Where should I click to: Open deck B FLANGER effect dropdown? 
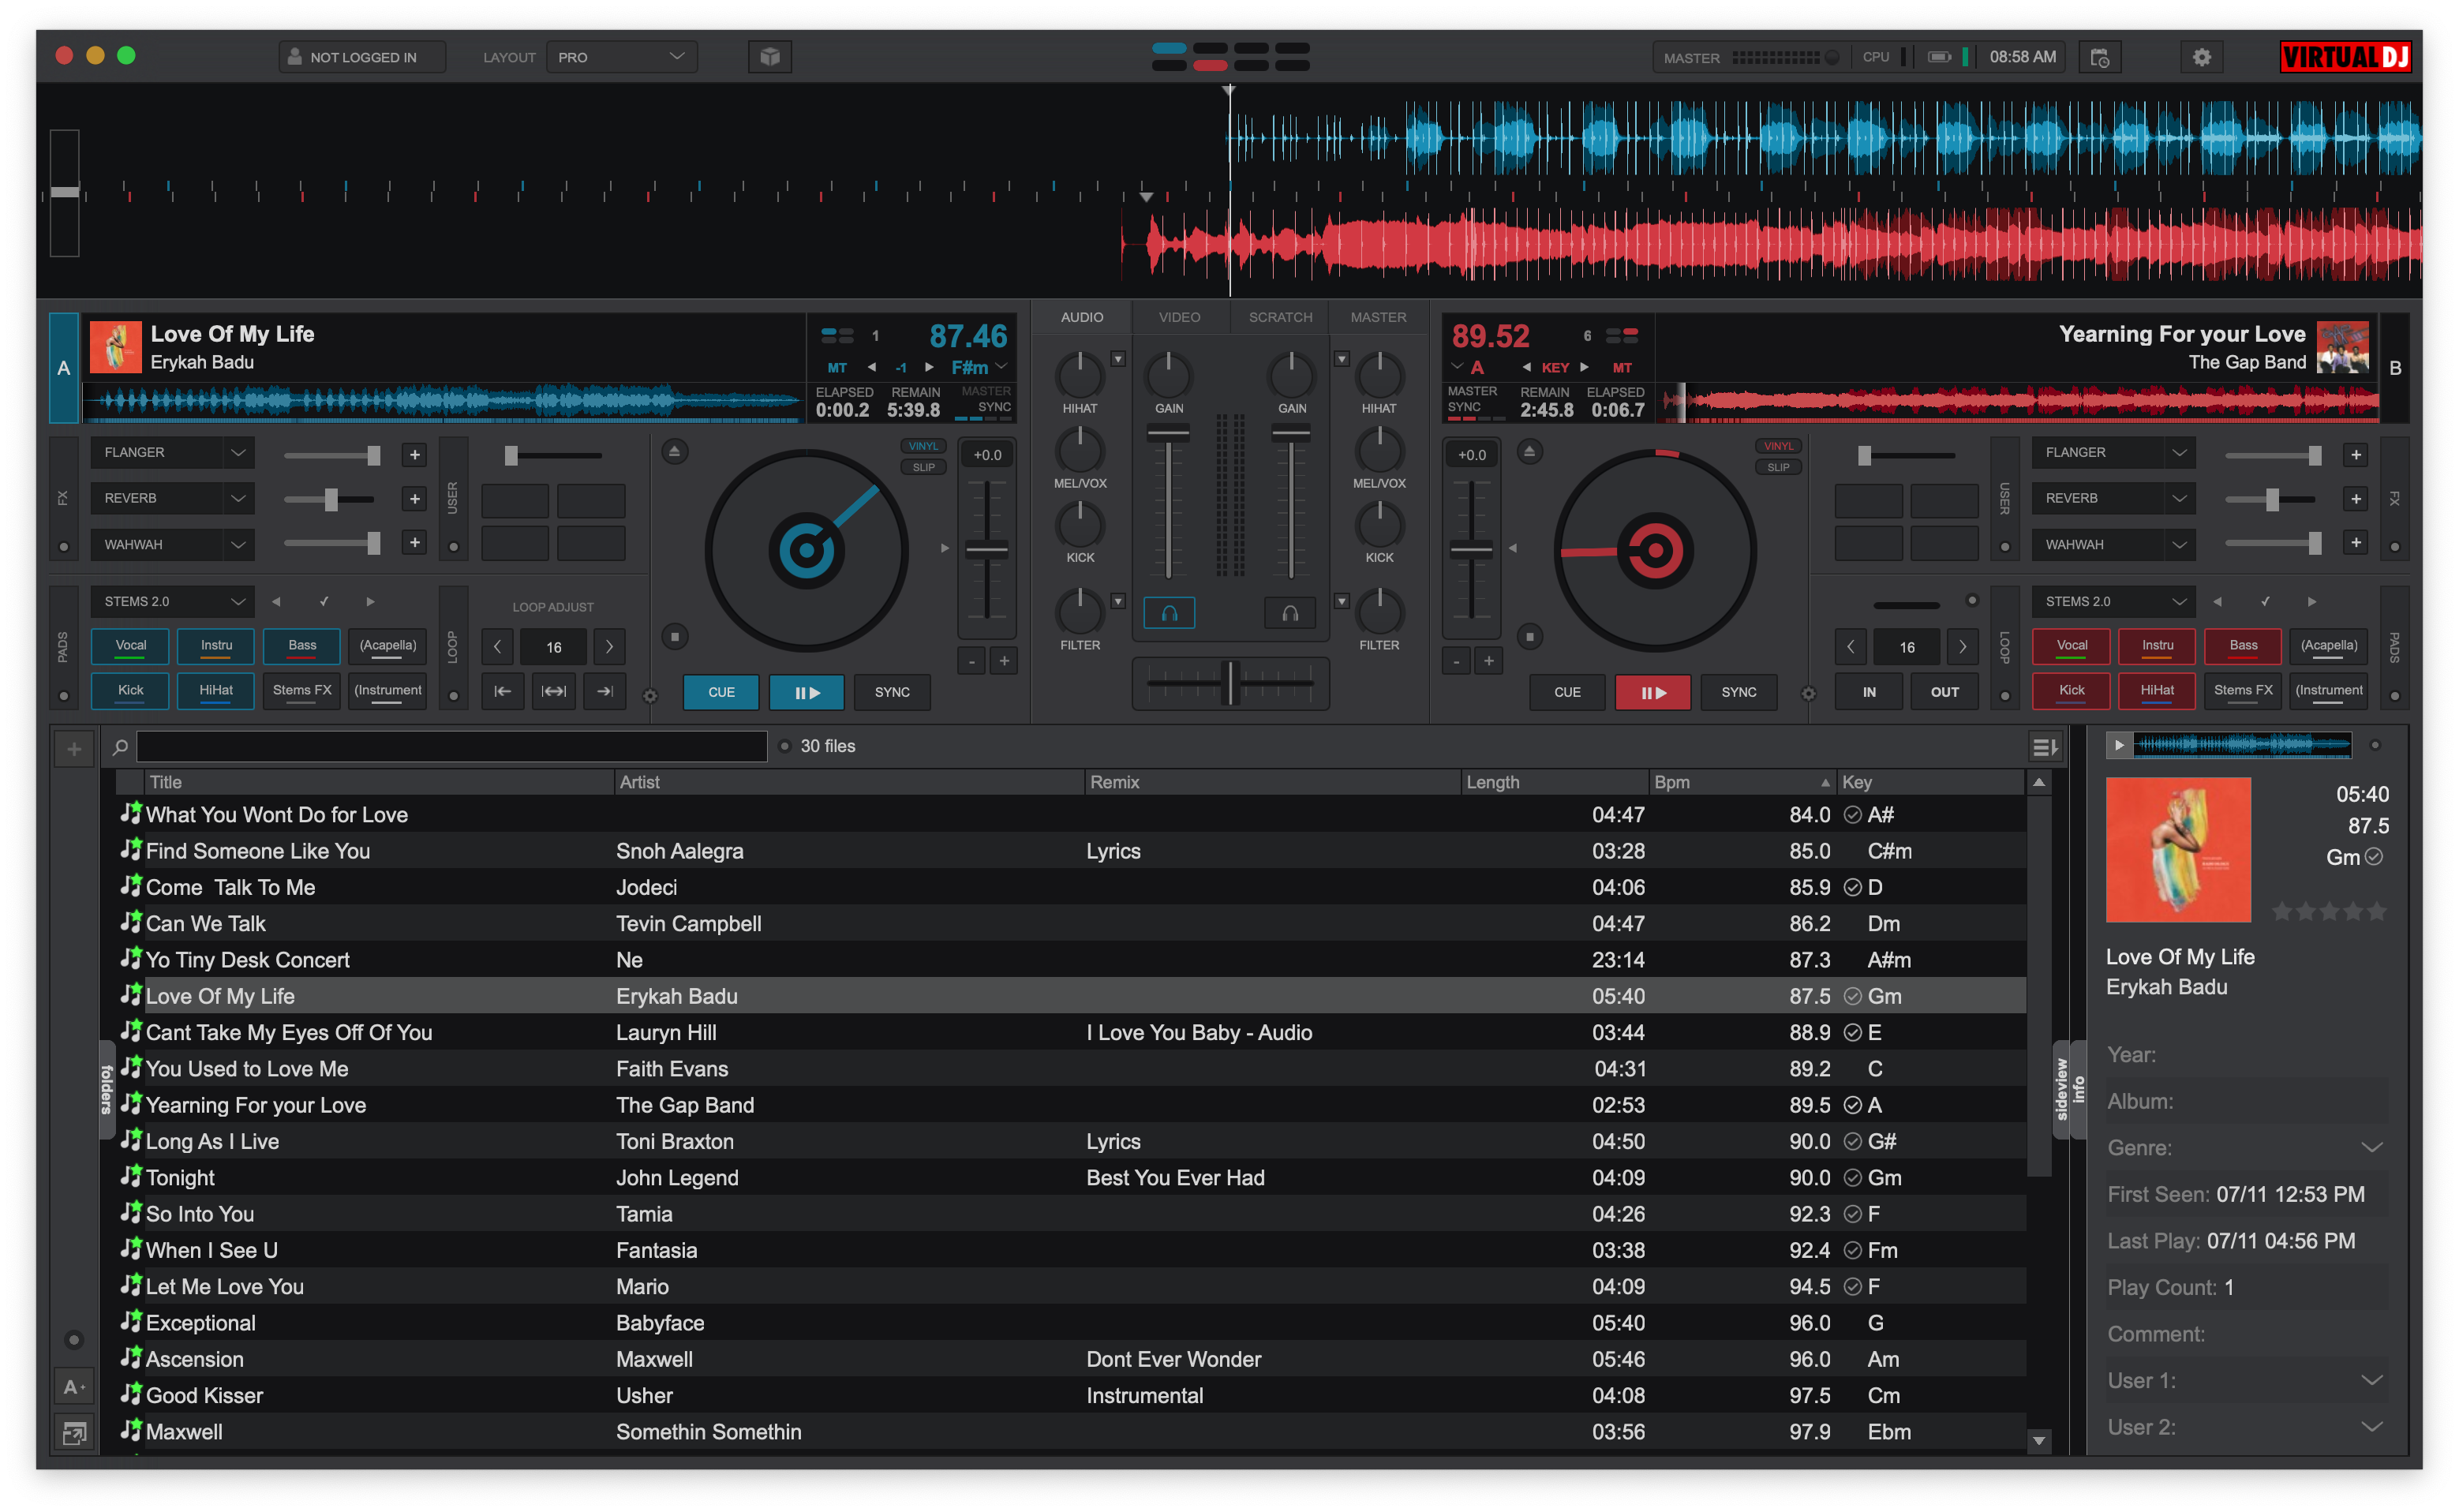tap(2113, 452)
